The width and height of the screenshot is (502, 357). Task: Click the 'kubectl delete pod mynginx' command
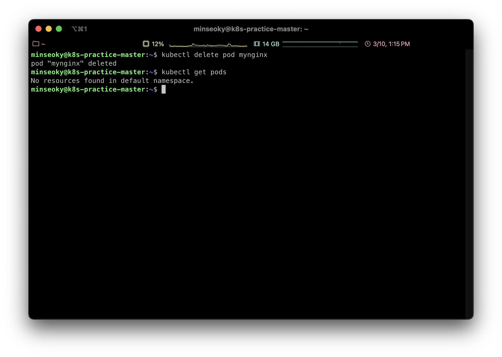point(214,55)
